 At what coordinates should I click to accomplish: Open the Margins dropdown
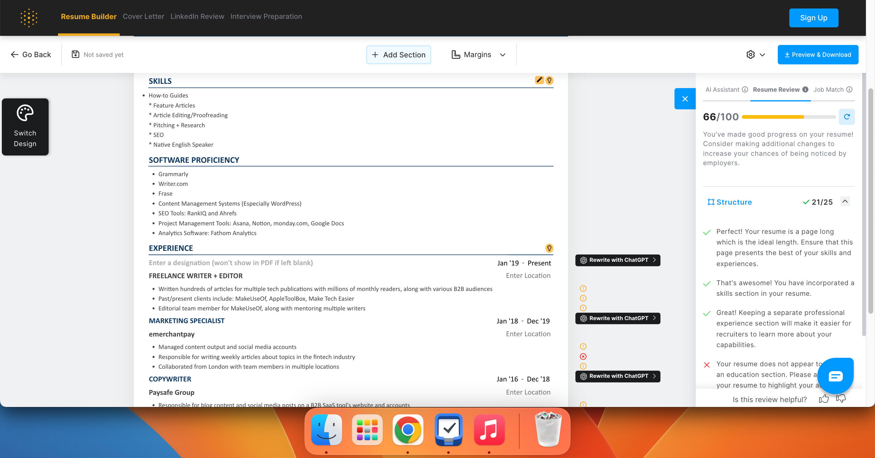[478, 55]
